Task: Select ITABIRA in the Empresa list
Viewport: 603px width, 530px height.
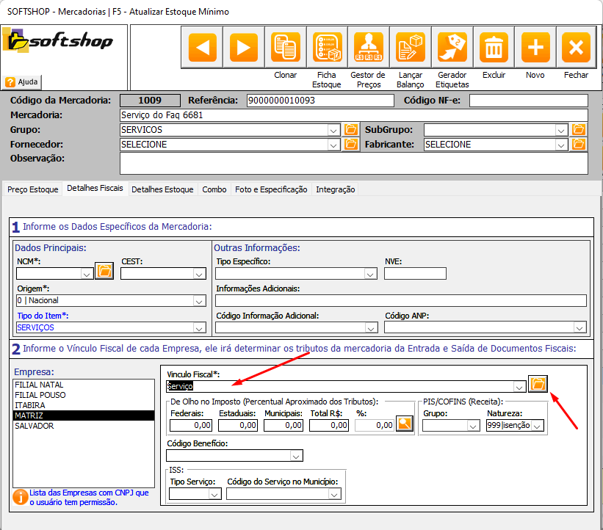Action: pos(30,405)
